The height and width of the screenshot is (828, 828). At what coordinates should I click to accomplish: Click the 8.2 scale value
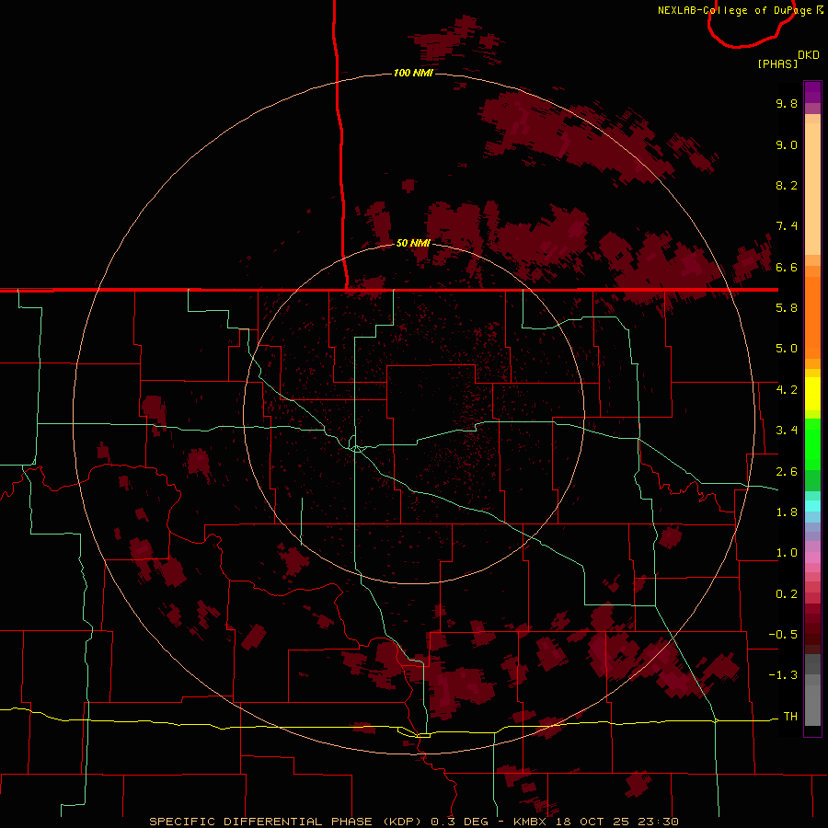tap(787, 185)
